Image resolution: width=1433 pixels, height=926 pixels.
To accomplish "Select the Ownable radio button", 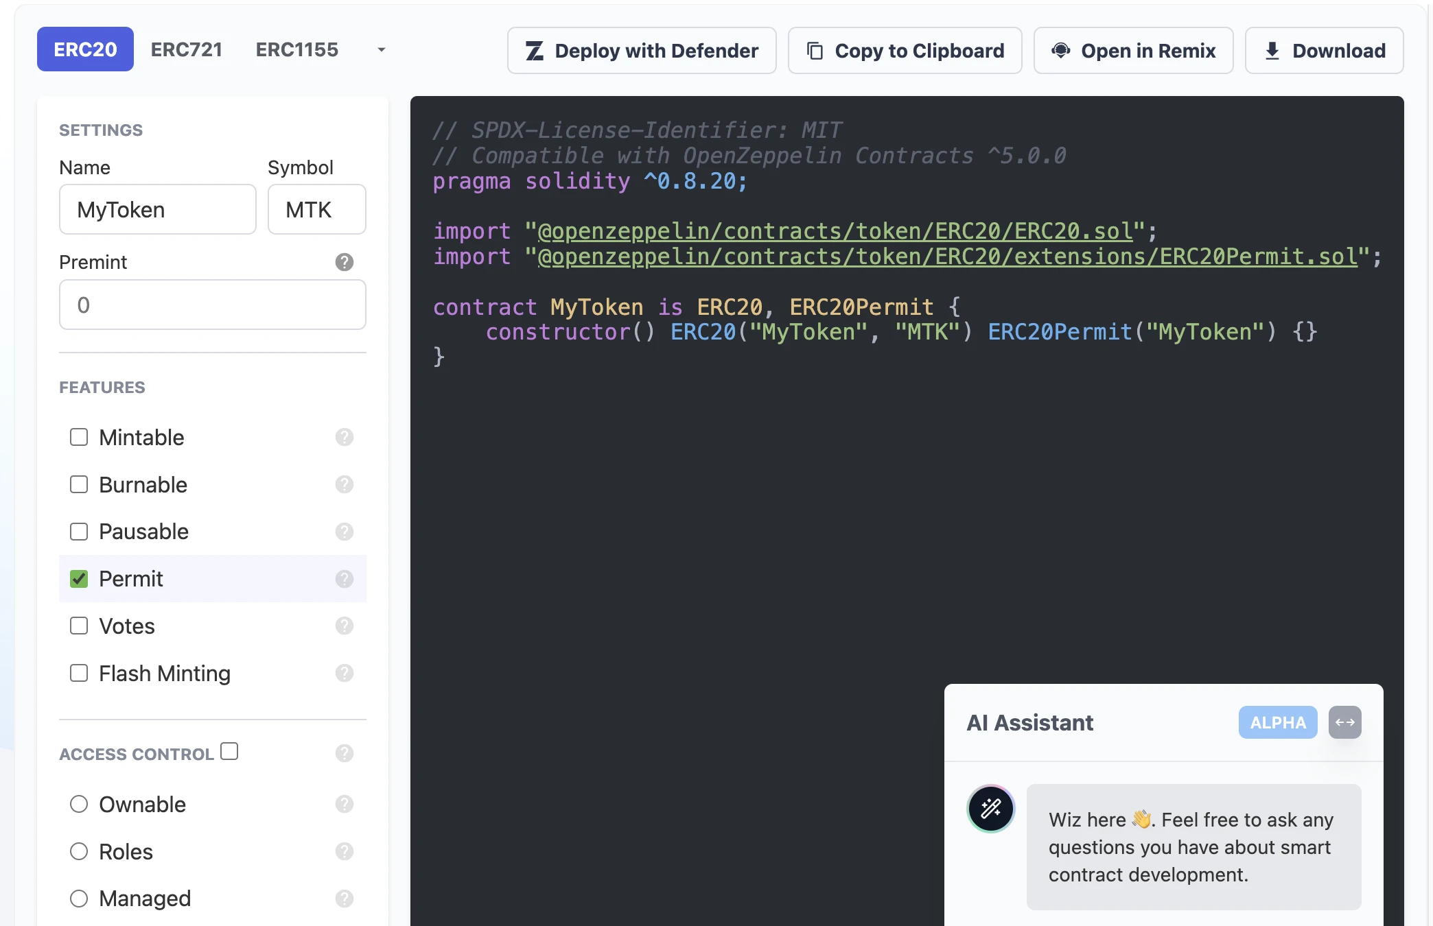I will point(80,803).
